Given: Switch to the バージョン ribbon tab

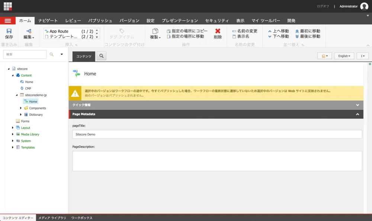Looking at the screenshot, I should (129, 20).
